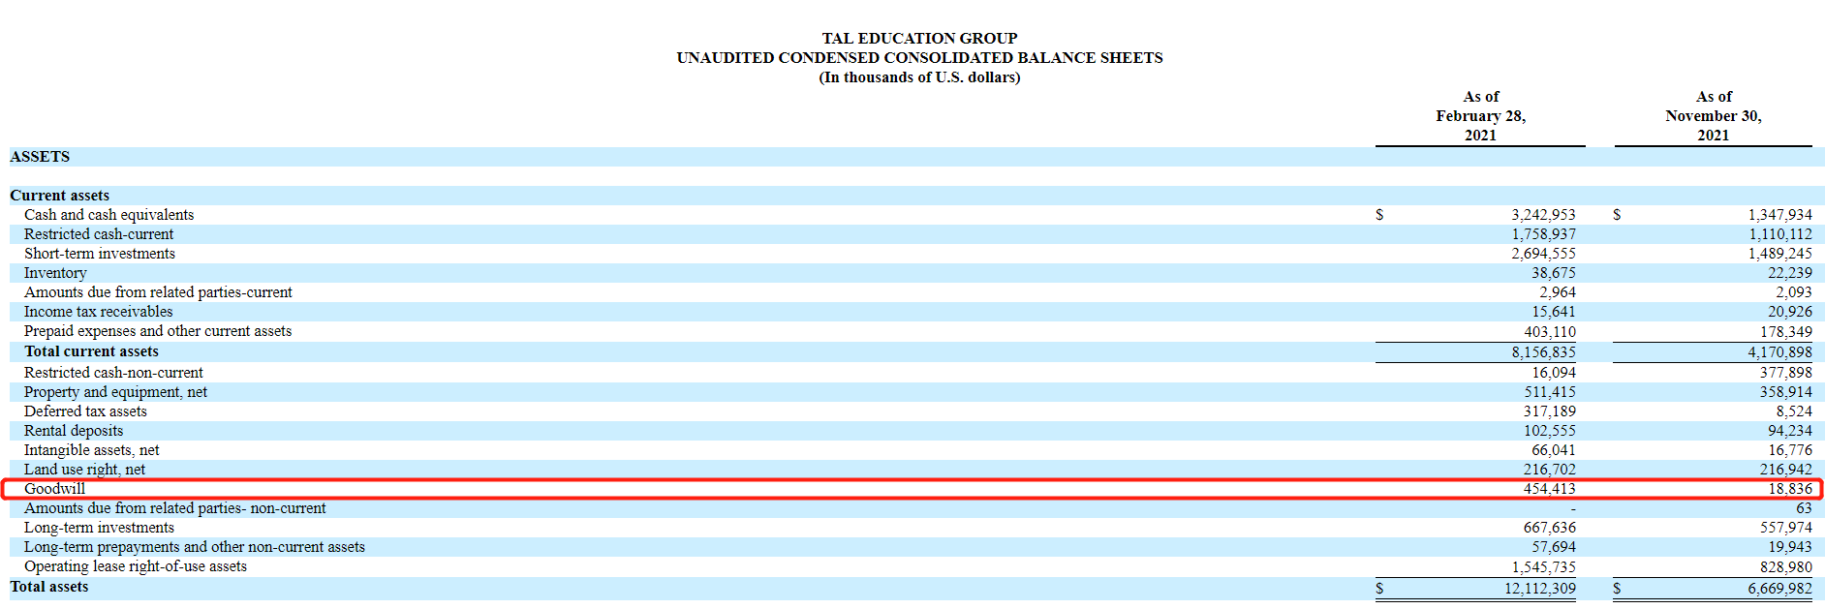Click the TAL EDUCATION GROUP title
This screenshot has width=1825, height=609.
[919, 39]
